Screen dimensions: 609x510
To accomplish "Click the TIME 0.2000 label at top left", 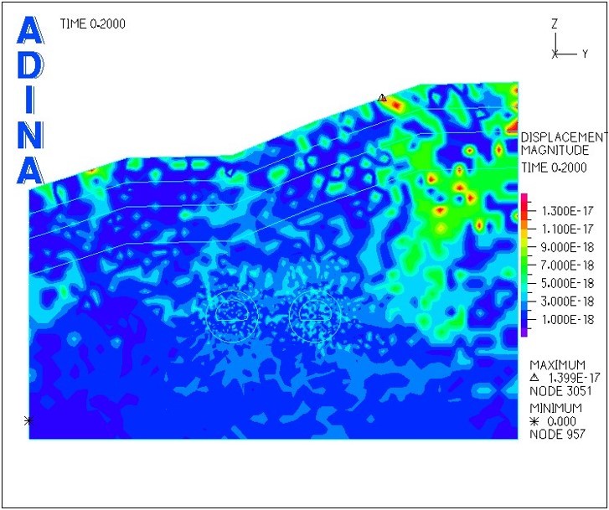I will coord(92,23).
